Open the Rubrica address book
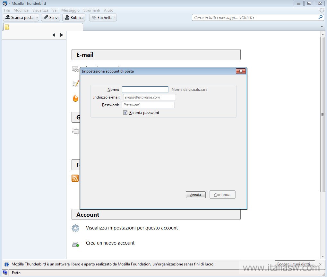This screenshot has width=327, height=277. click(x=74, y=18)
